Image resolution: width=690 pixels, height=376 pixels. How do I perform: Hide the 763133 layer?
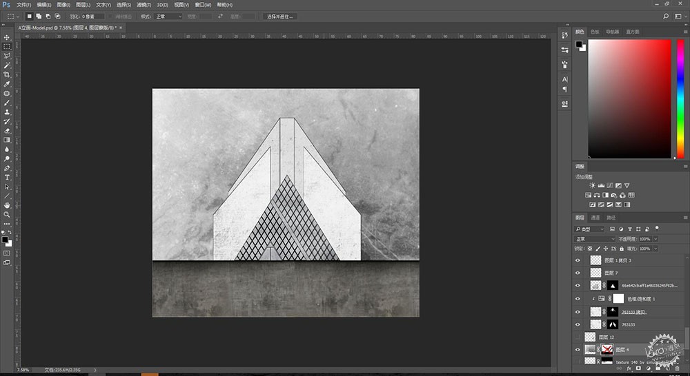(x=578, y=324)
